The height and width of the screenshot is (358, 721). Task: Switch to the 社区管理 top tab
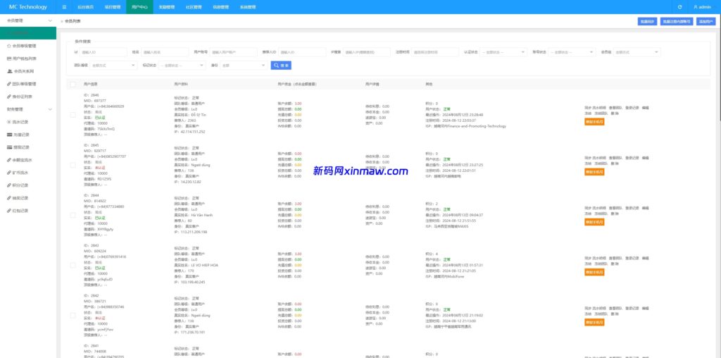194,7
